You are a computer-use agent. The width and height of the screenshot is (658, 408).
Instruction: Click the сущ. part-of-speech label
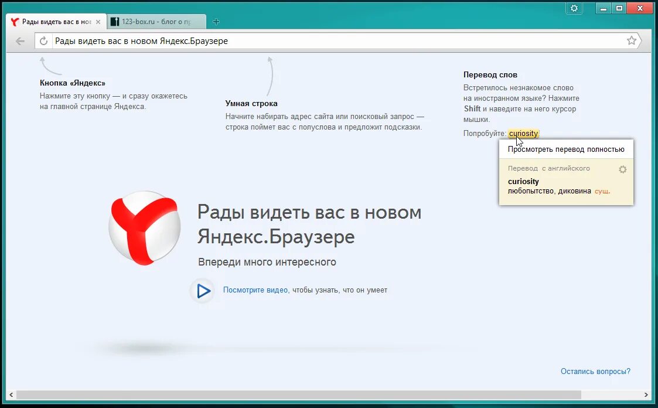(x=602, y=192)
